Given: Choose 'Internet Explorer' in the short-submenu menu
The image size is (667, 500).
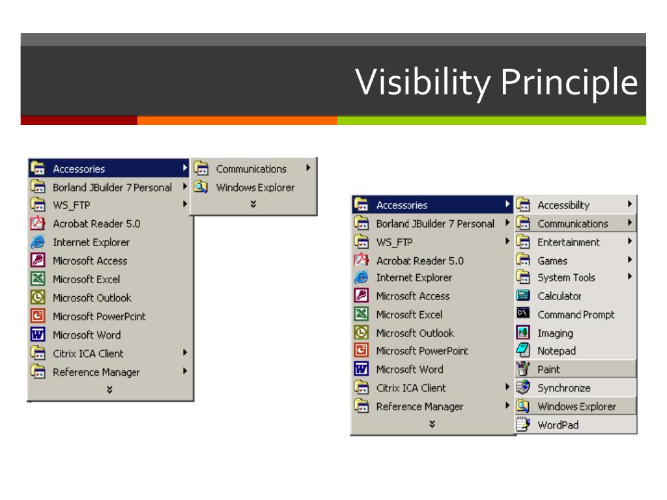Looking at the screenshot, I should pos(109,242).
